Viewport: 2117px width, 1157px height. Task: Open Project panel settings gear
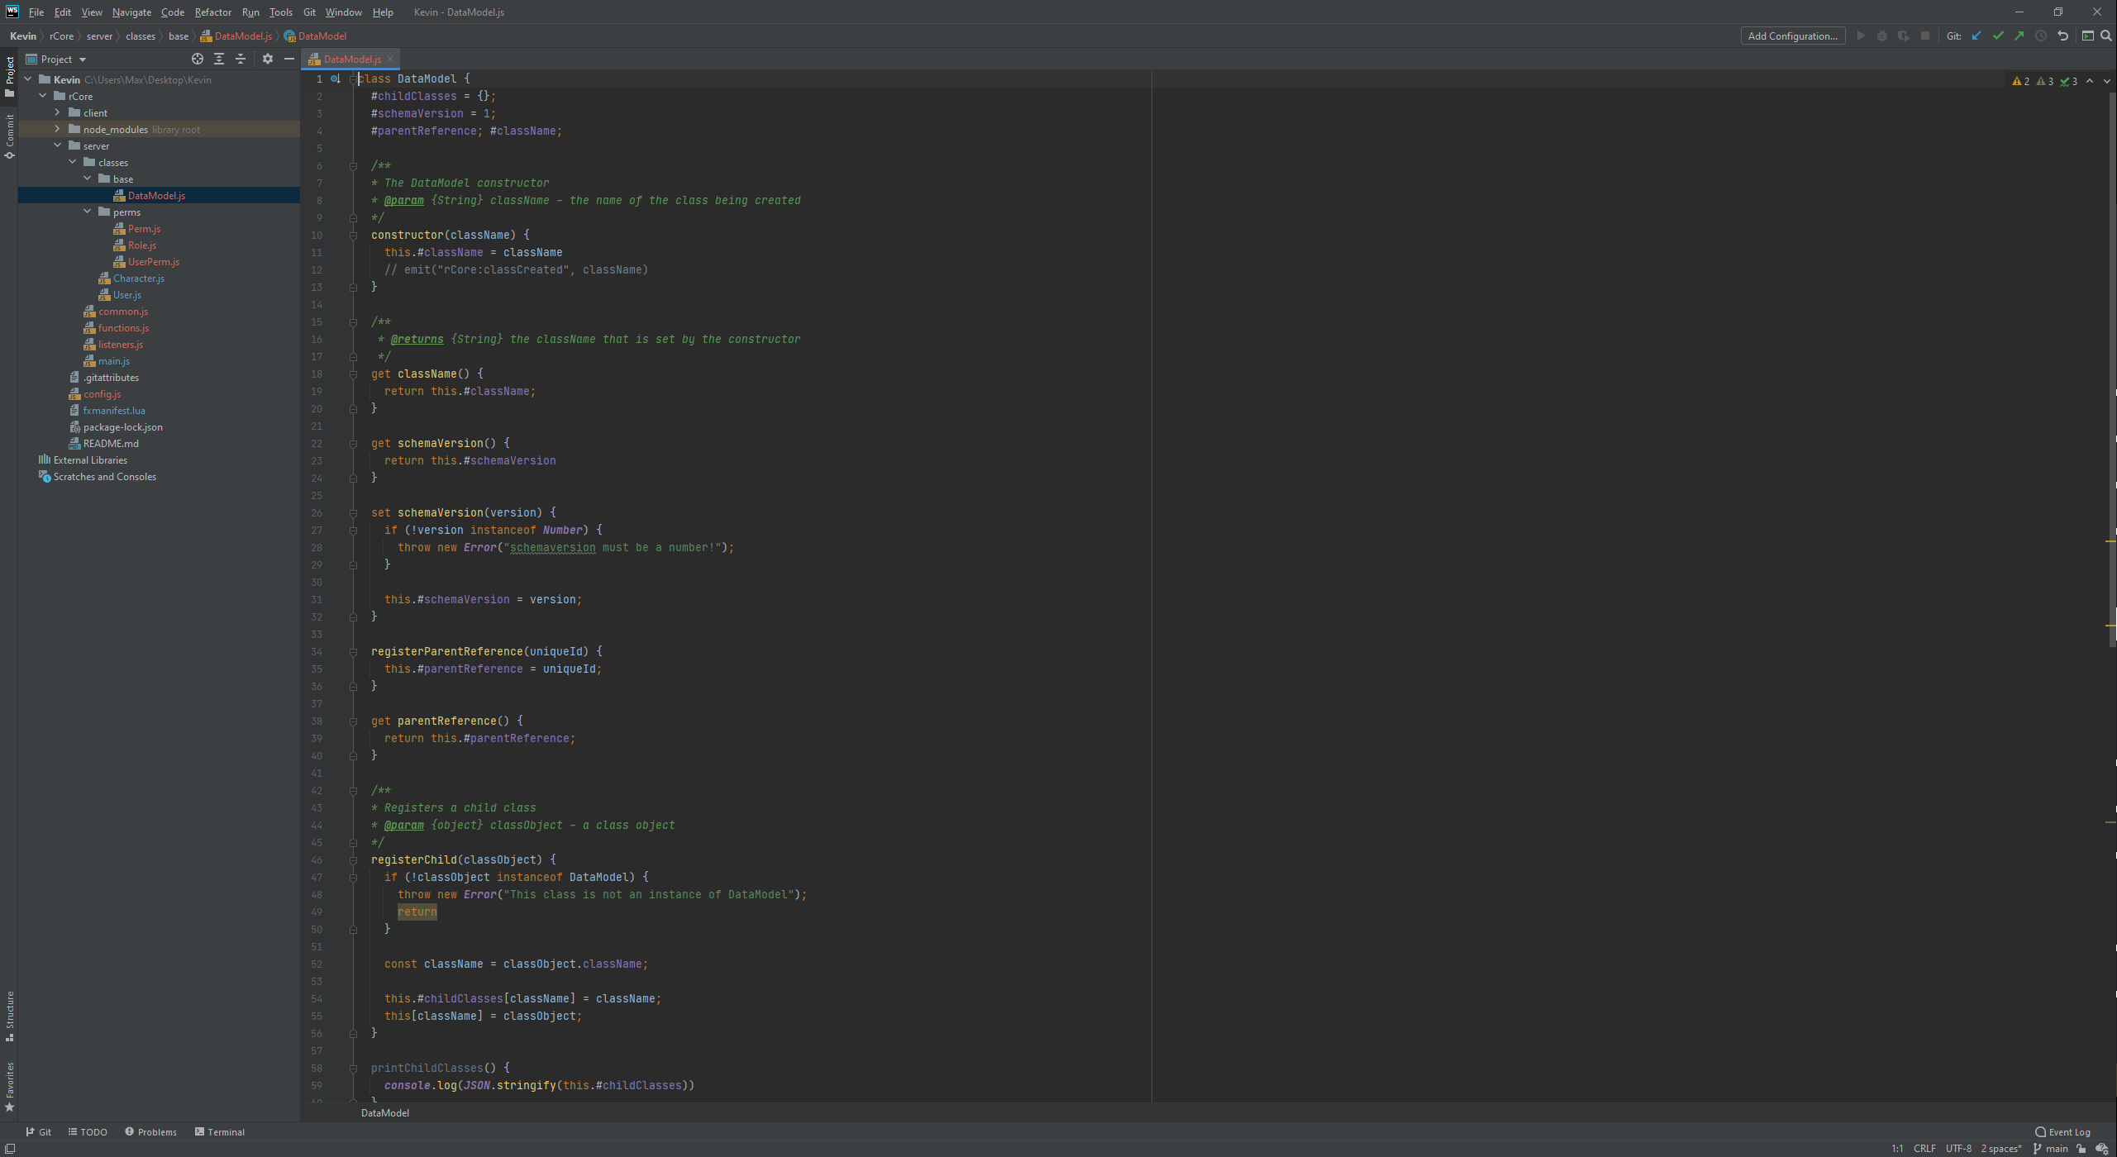pos(267,59)
